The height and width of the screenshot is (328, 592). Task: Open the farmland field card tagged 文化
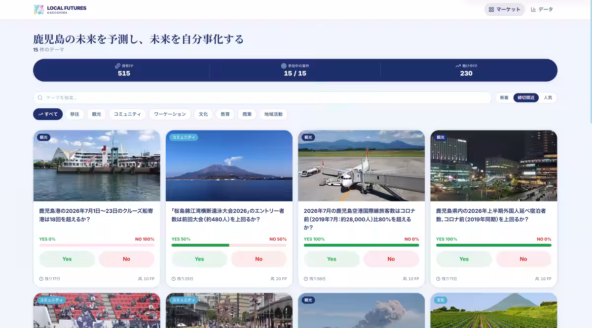(494, 311)
